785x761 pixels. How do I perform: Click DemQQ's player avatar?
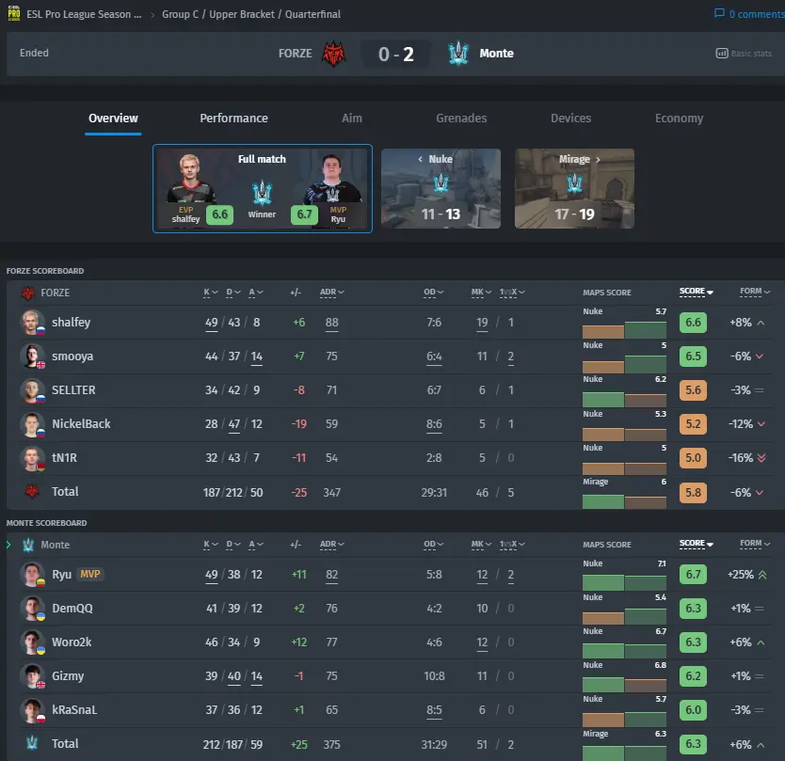pyautogui.click(x=32, y=609)
